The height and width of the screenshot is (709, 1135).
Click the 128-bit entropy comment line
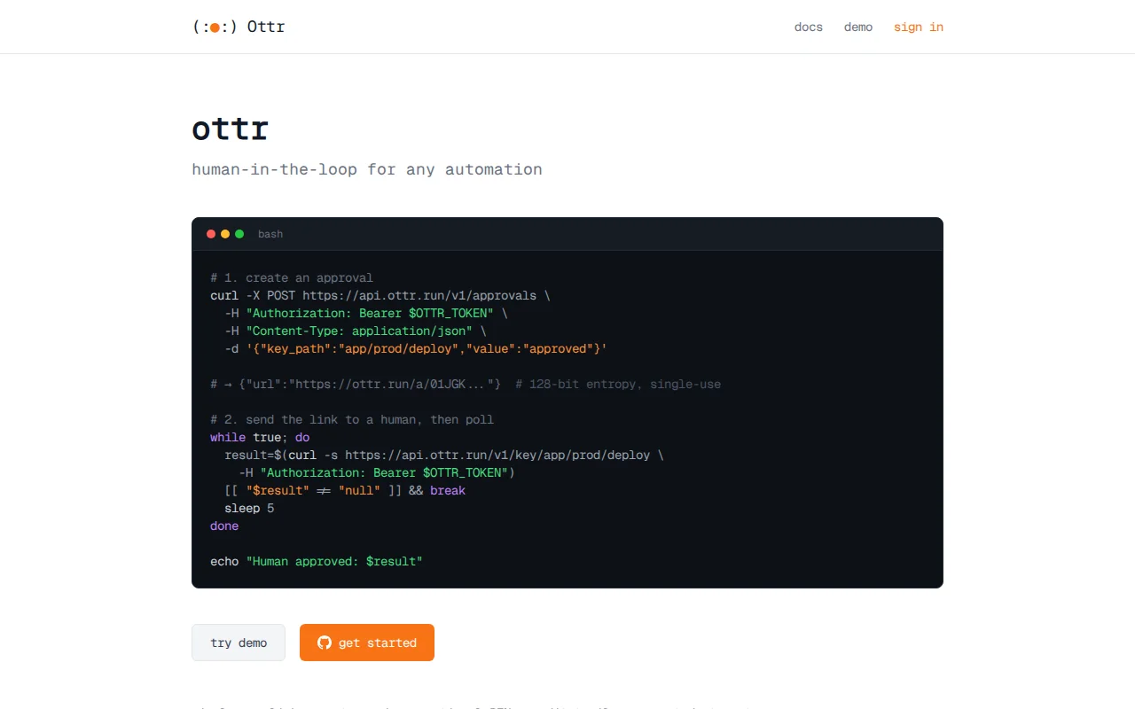coord(466,384)
